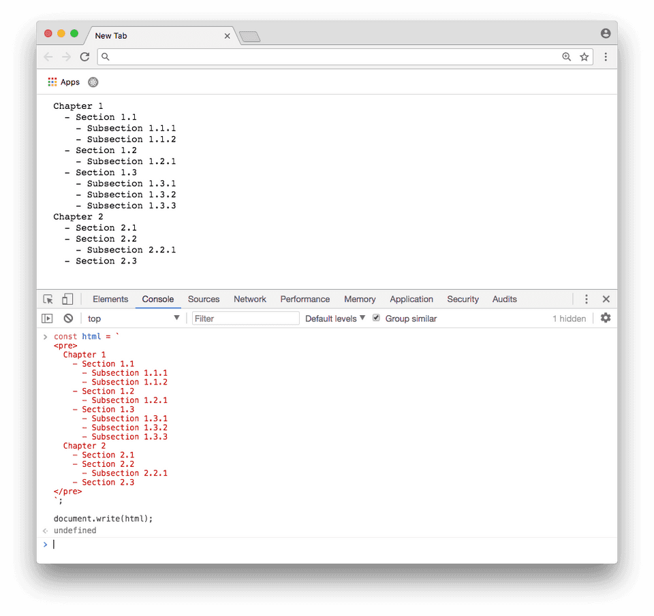Show the console sidebar
This screenshot has height=616, width=654.
pyautogui.click(x=47, y=319)
